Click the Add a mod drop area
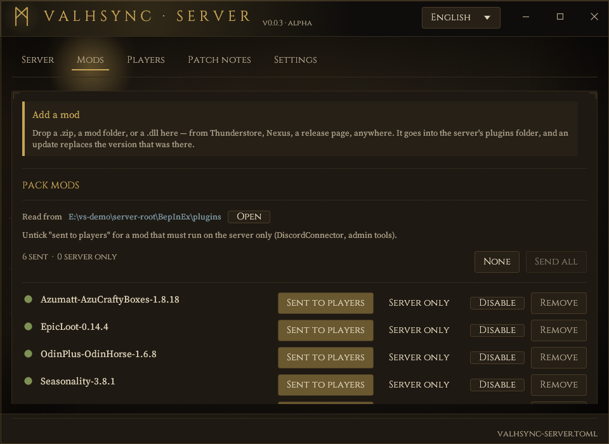This screenshot has width=609, height=444. 300,129
